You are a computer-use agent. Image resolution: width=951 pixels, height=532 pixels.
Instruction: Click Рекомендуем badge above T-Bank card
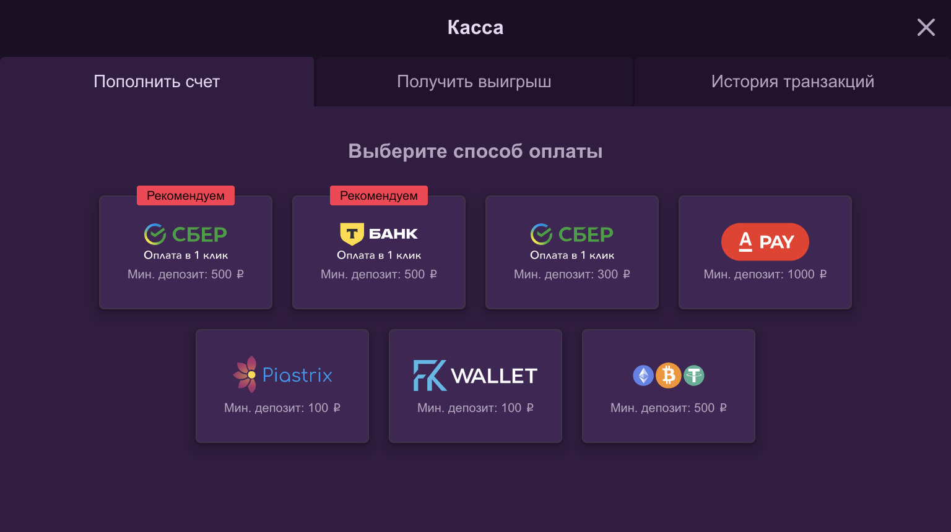click(379, 195)
